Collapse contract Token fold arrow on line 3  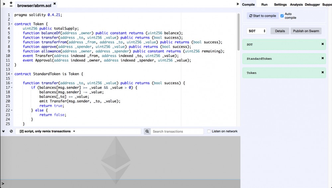click(12, 24)
